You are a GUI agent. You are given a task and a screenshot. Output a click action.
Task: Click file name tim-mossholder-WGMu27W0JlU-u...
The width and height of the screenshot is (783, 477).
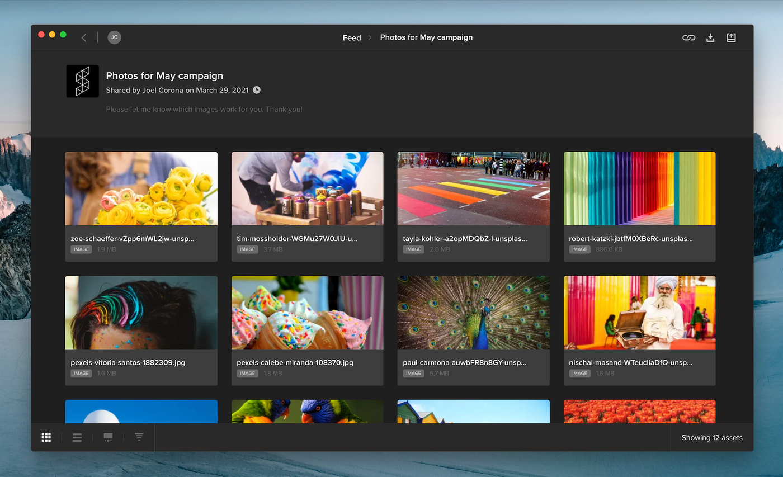297,238
